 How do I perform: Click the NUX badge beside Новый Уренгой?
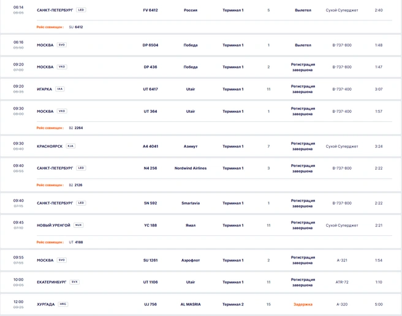pos(78,225)
